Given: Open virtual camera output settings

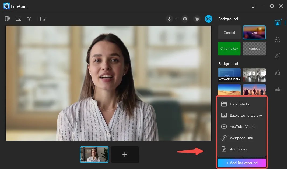Looking at the screenshot, I should pos(8,19).
